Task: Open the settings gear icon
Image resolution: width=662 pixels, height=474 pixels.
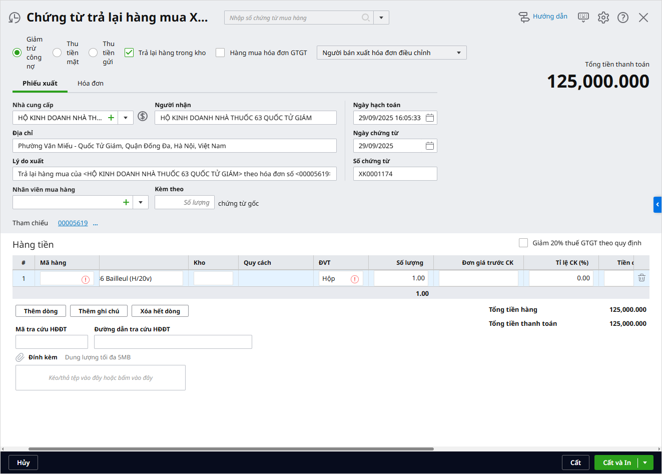Action: (x=603, y=18)
